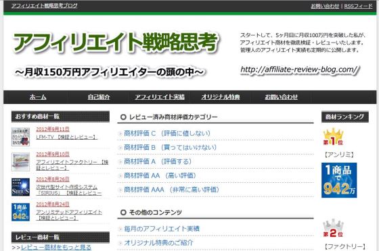
Task: Click the 2012年9月11日 date link
Action: tap(53, 130)
